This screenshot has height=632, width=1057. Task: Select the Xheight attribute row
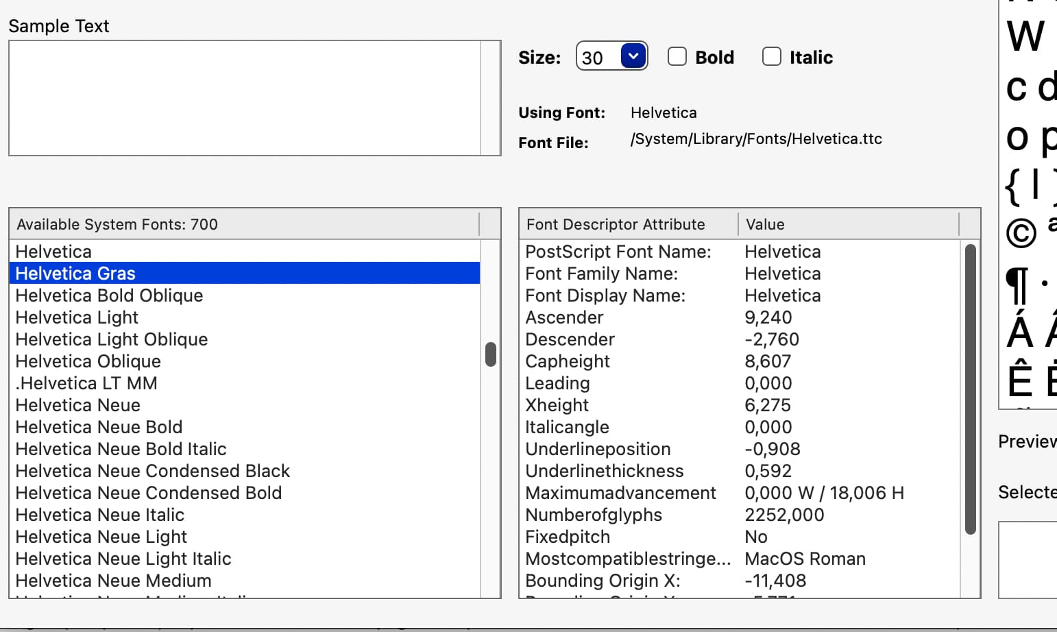point(740,405)
